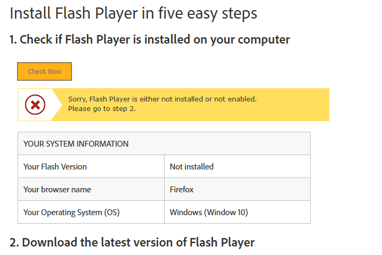Click the 'Firefox' browser value cell
This screenshot has width=382, height=255.
pyautogui.click(x=182, y=190)
